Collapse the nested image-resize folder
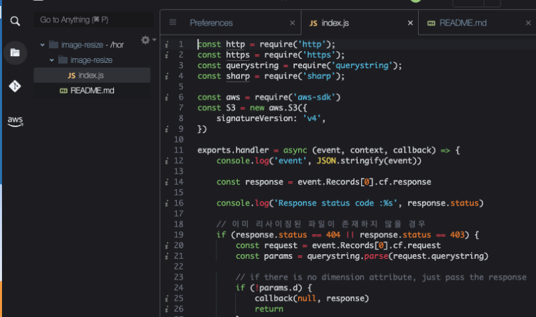Viewport: 536px width, 317px height. pyautogui.click(x=53, y=60)
